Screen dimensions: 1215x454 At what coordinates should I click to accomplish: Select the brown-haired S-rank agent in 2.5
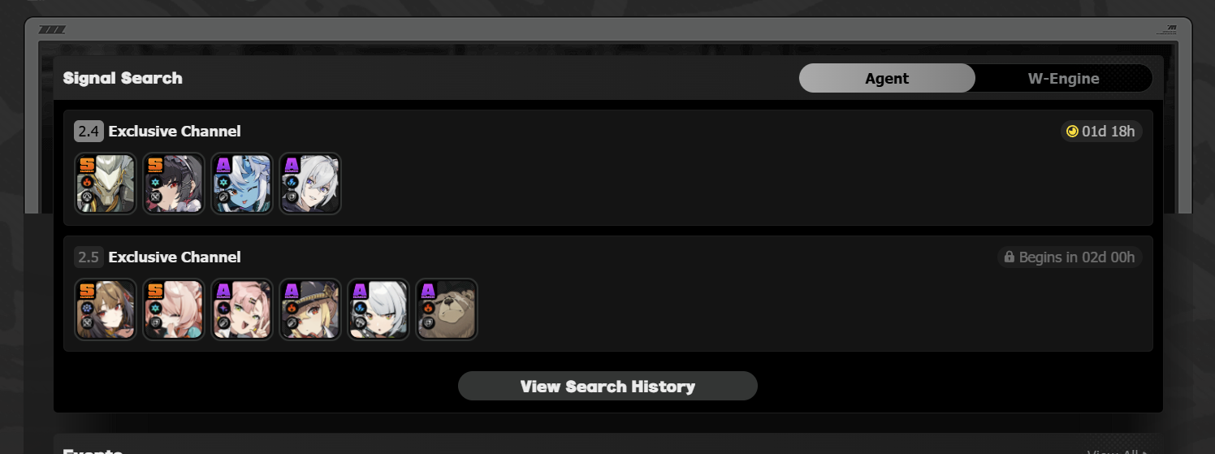coord(106,309)
